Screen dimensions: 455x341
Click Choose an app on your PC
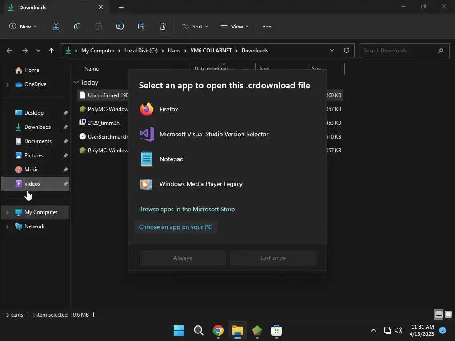coord(176,227)
